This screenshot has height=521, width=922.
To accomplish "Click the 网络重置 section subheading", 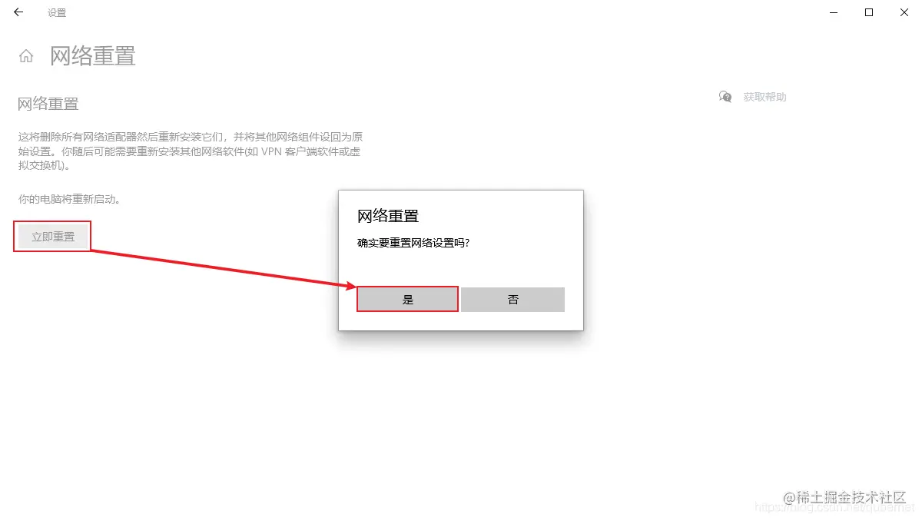I will (48, 104).
